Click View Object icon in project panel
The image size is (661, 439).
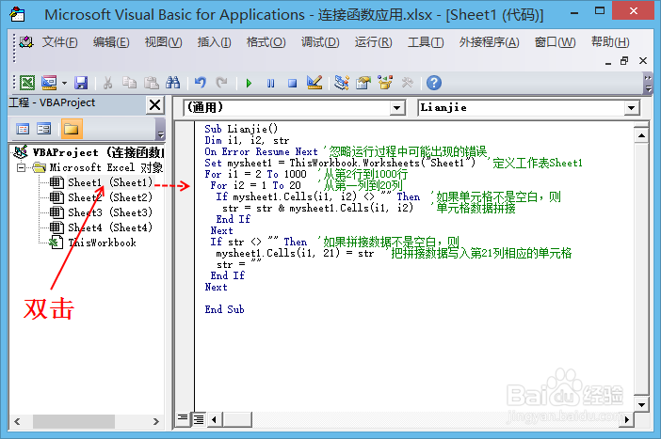(43, 129)
